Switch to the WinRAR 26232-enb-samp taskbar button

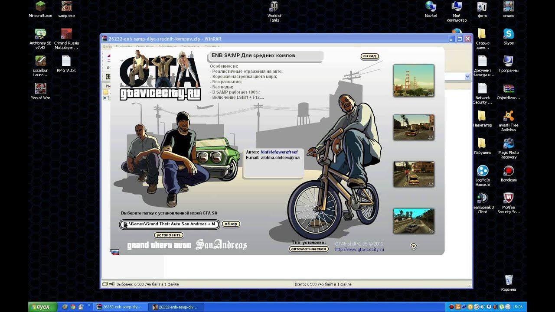[x=121, y=307]
